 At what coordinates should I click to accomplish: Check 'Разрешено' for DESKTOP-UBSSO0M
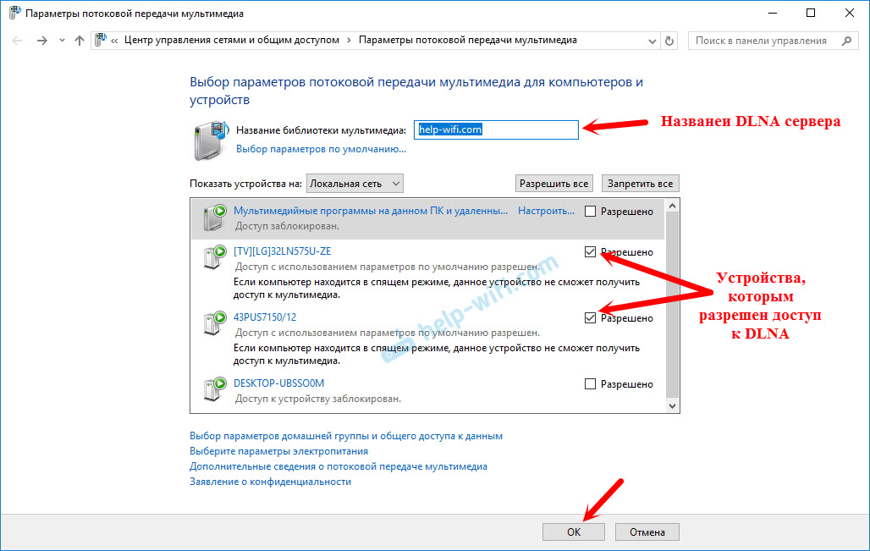click(x=591, y=384)
